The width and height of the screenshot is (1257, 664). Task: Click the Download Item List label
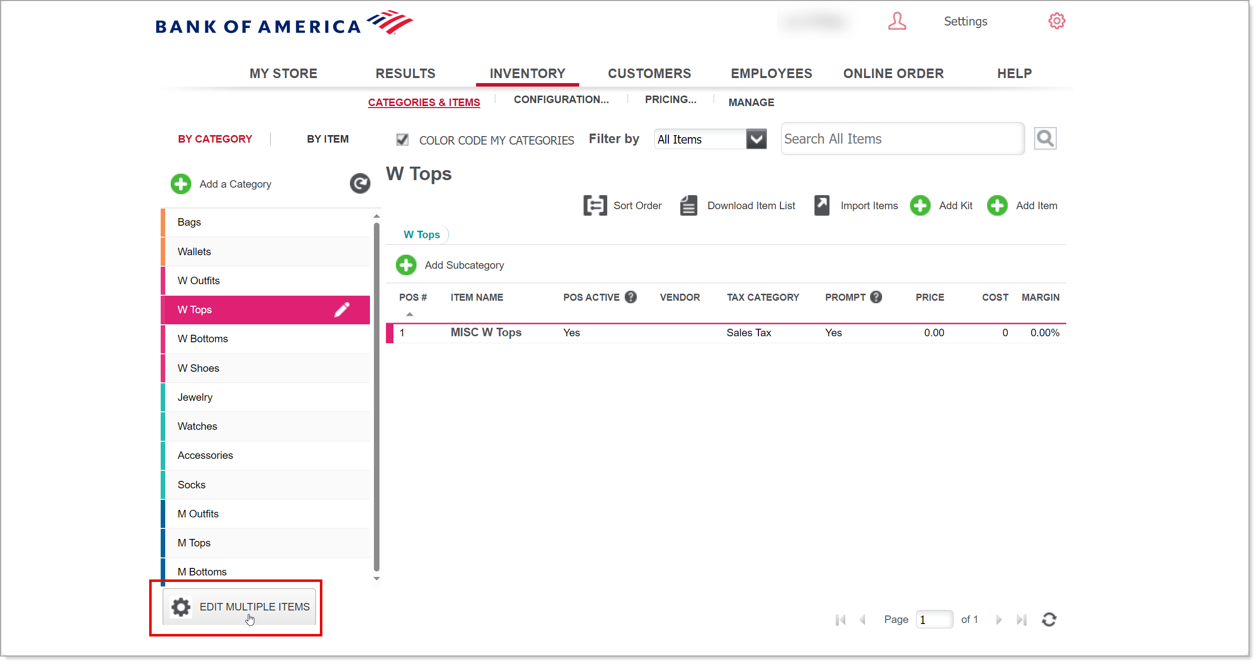coord(751,206)
